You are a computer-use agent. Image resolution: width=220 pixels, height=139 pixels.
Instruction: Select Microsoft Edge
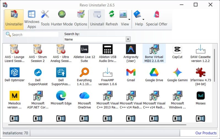coord(61,98)
